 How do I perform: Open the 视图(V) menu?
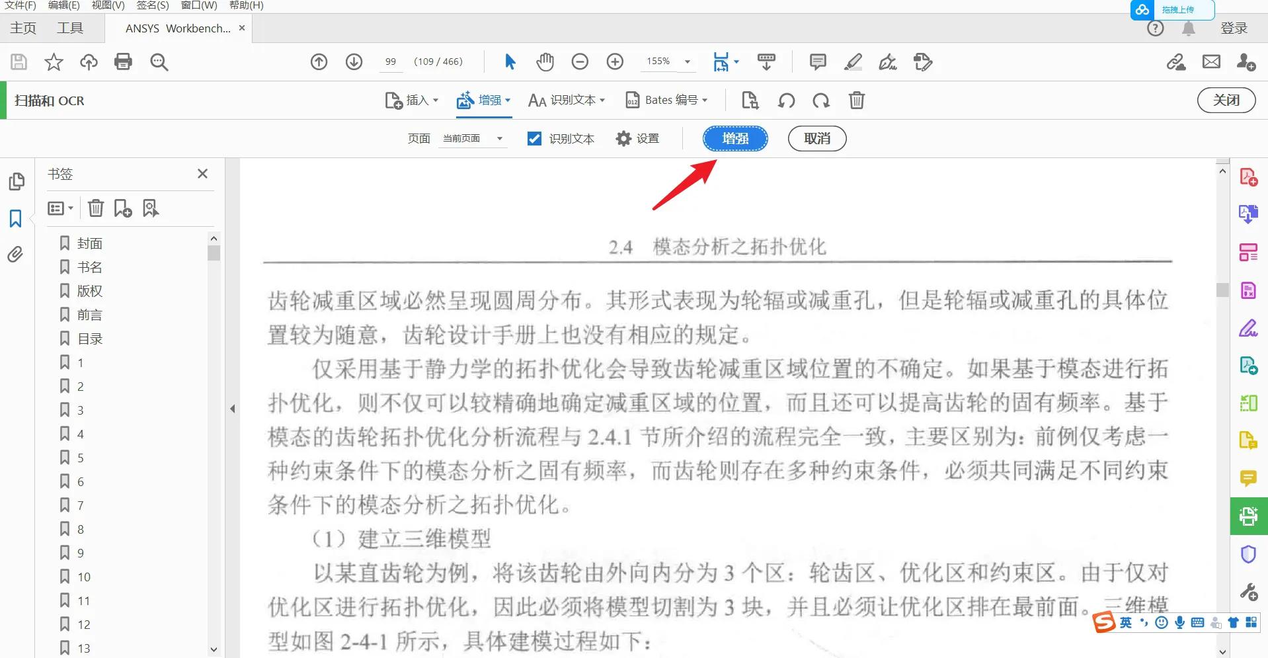point(106,5)
